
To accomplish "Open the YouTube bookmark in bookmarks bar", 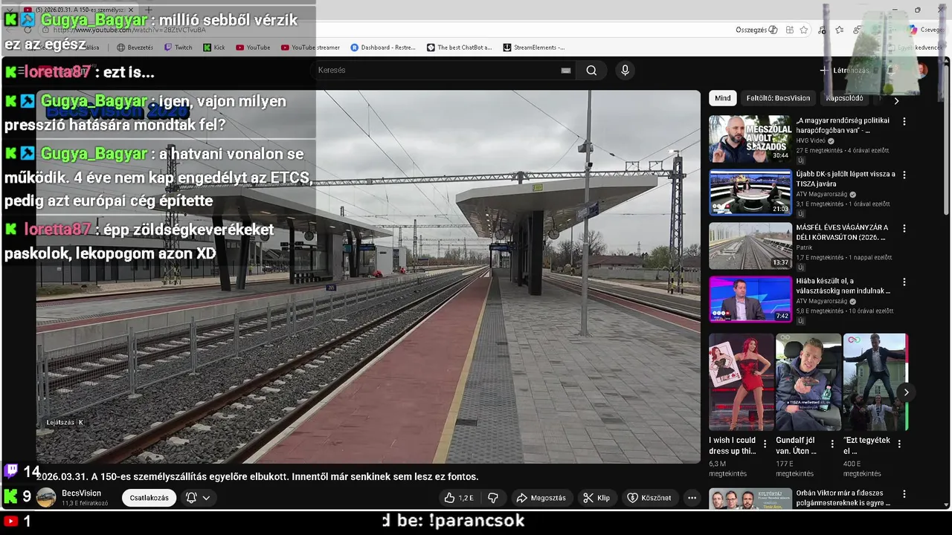I will pos(253,48).
